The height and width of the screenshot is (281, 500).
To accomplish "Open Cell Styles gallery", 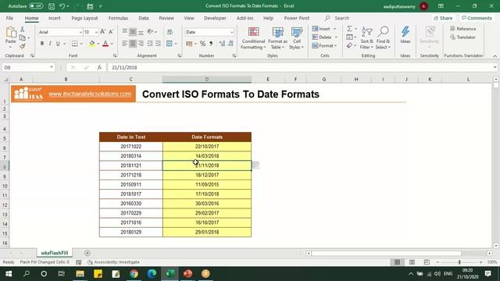I will [297, 38].
